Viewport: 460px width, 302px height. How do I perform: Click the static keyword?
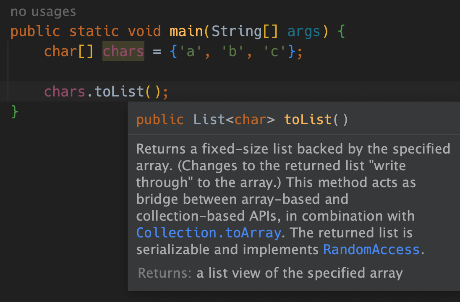(x=94, y=31)
